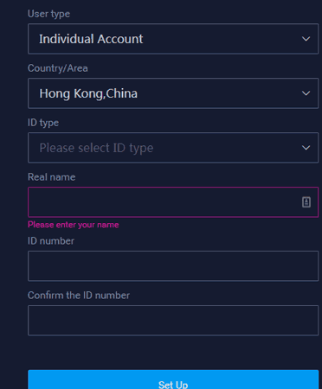This screenshot has height=389, width=322.
Task: Focus the Real name input field
Action: pos(173,202)
